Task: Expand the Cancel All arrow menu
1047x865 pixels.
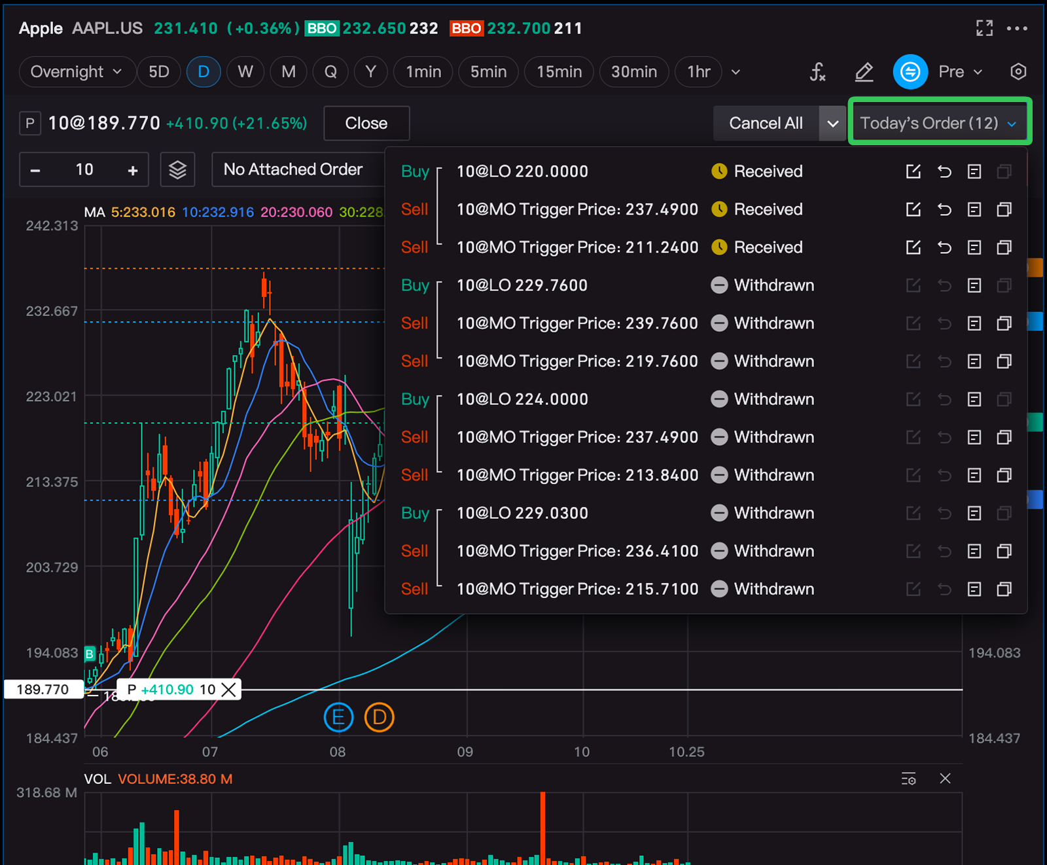Action: coord(832,124)
